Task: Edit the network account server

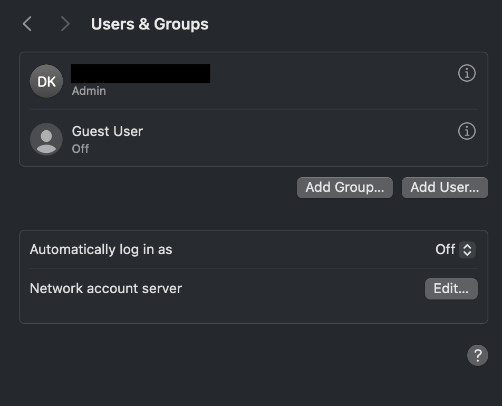Action: tap(451, 289)
